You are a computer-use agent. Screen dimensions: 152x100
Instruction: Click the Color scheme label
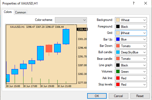[x=44, y=20]
